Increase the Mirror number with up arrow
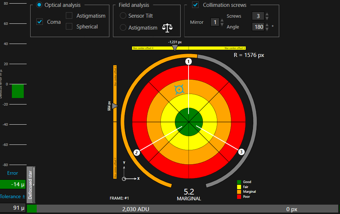Image resolution: width=340 pixels, height=214 pixels. point(222,20)
